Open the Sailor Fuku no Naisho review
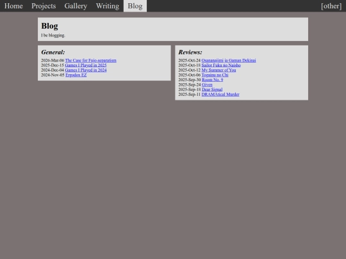Screen dimensions: 346x259 pyautogui.click(x=221, y=65)
